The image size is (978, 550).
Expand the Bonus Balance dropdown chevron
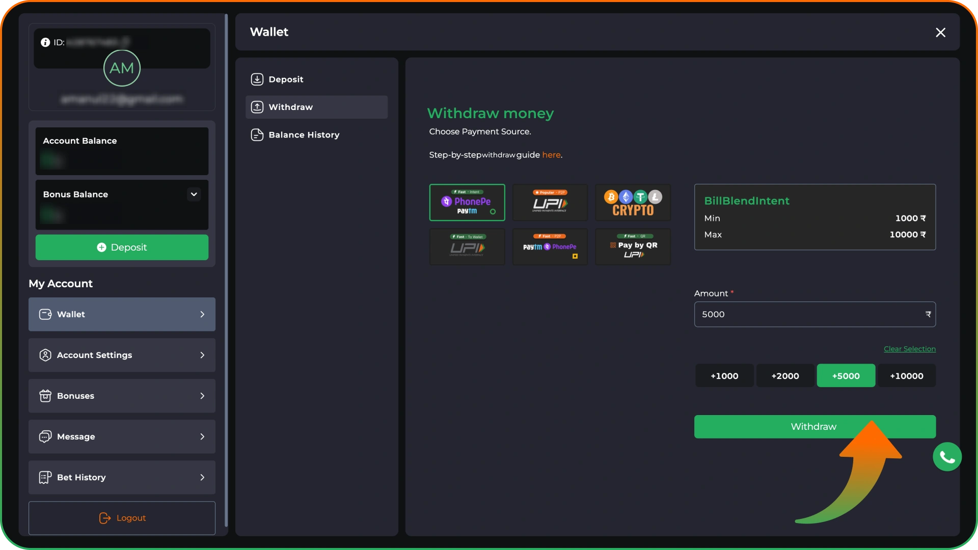pos(194,194)
